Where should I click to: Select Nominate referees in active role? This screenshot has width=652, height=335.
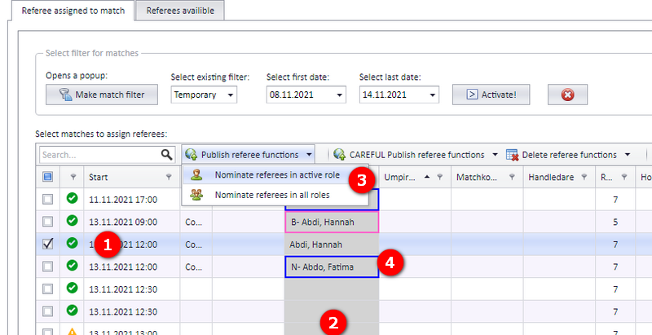click(277, 175)
